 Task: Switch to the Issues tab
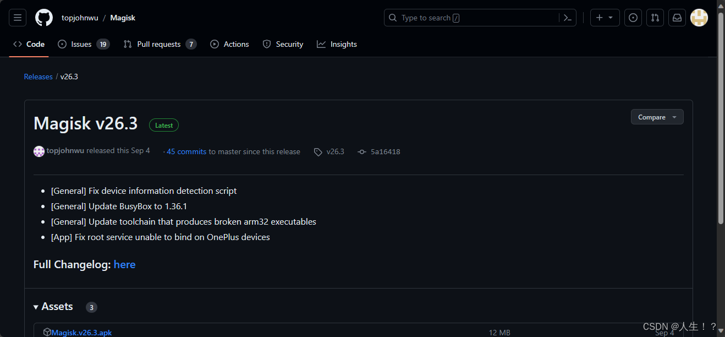point(84,44)
